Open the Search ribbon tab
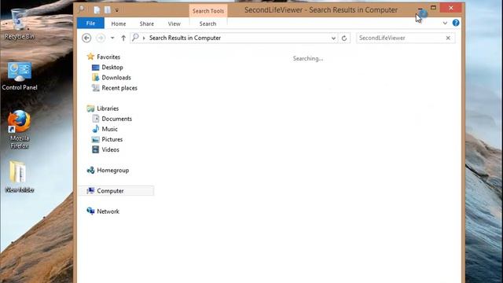Viewport: 503px width, 283px height. [207, 24]
